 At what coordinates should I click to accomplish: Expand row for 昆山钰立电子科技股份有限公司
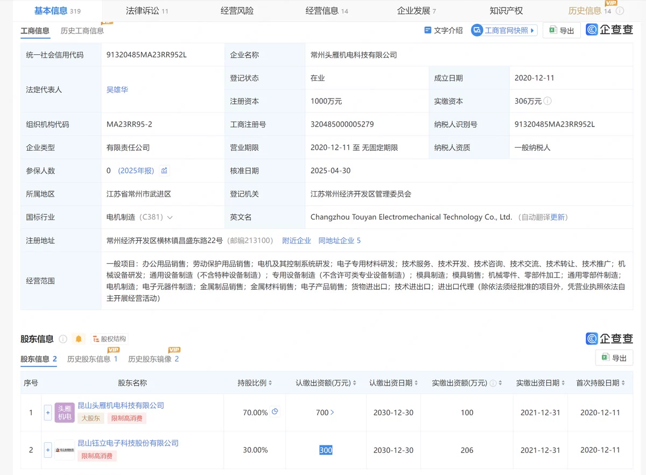(x=48, y=450)
